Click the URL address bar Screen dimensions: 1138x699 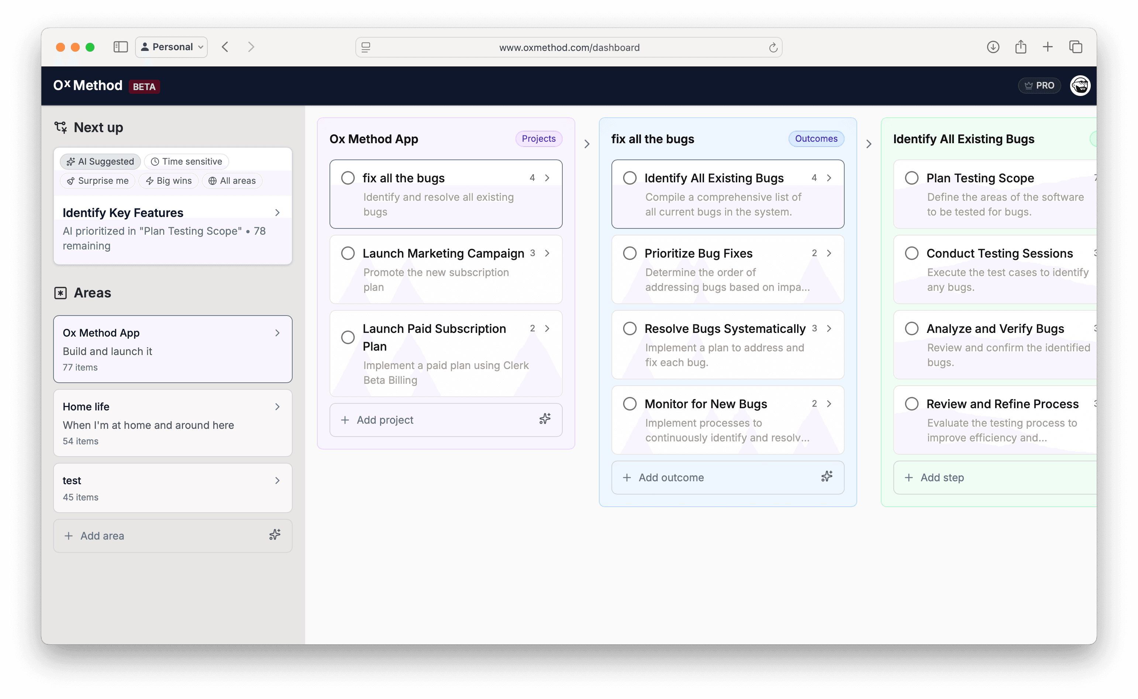click(x=569, y=47)
